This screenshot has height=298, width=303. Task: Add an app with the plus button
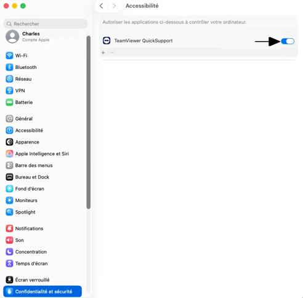click(x=103, y=53)
